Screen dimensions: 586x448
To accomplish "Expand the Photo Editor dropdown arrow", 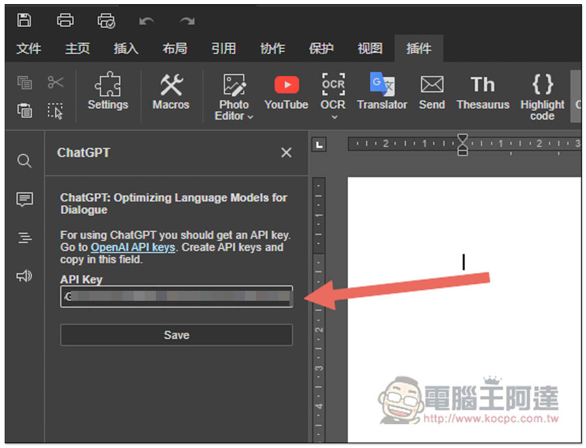I will 250,117.
